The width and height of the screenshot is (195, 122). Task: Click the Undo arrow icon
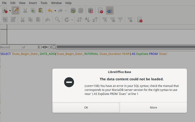pos(50,10)
